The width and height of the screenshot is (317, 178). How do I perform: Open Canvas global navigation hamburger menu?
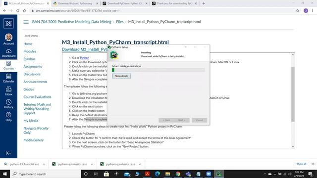(x=26, y=22)
